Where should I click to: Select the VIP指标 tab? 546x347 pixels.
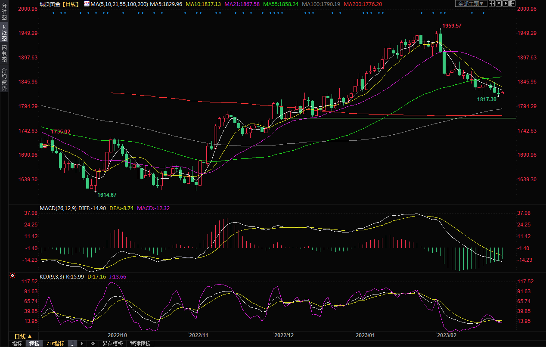(56, 344)
